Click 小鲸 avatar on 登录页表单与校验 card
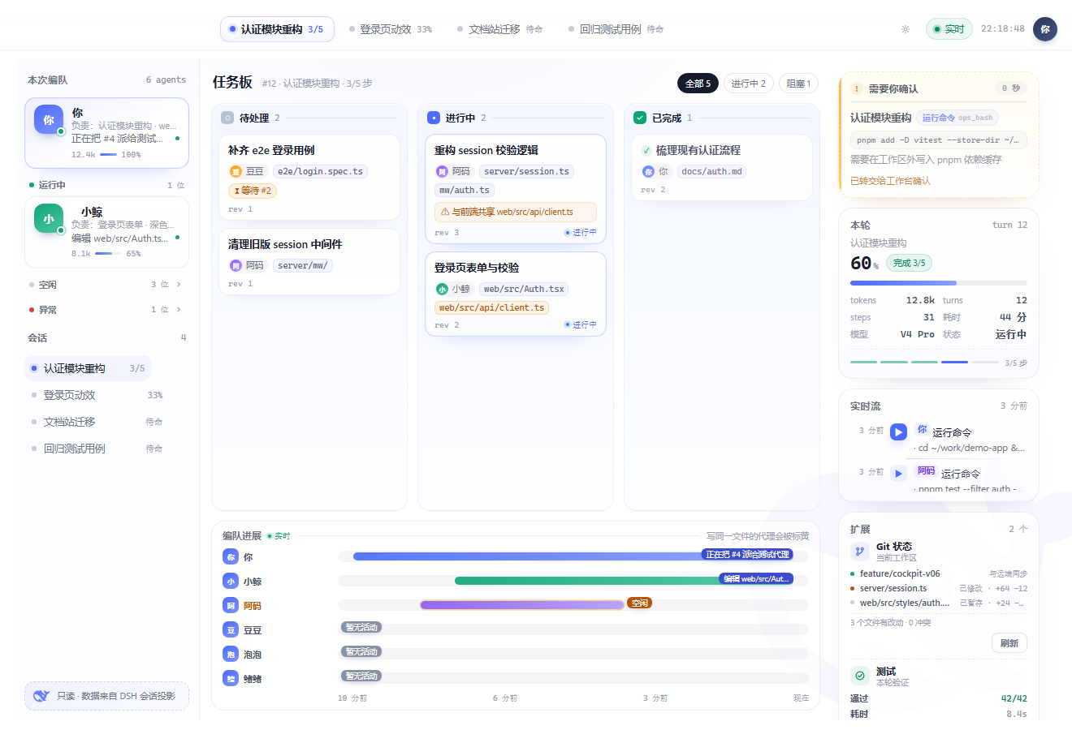 tap(442, 289)
